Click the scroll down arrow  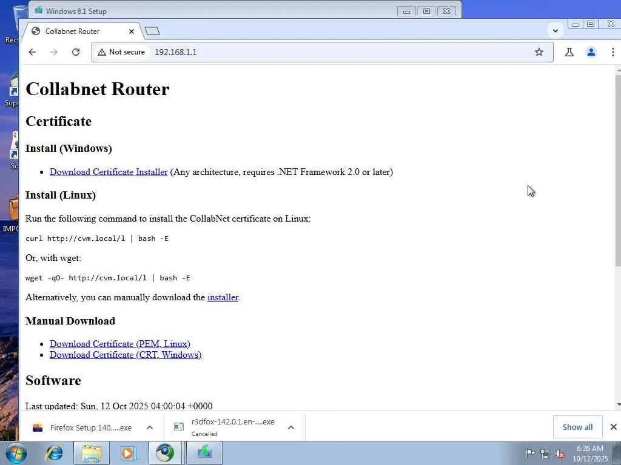click(618, 405)
